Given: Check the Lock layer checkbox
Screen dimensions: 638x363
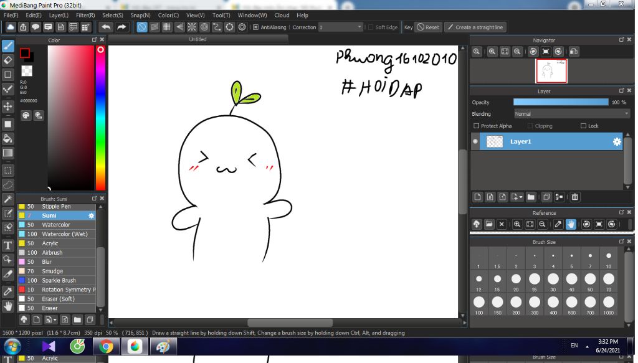Looking at the screenshot, I should pyautogui.click(x=583, y=126).
